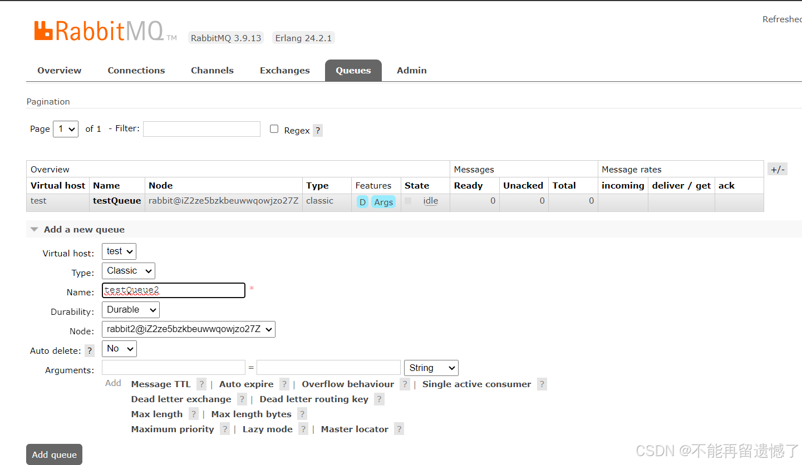802x465 pixels.
Task: Open the Overflow behaviour help question mark
Action: [x=405, y=384]
